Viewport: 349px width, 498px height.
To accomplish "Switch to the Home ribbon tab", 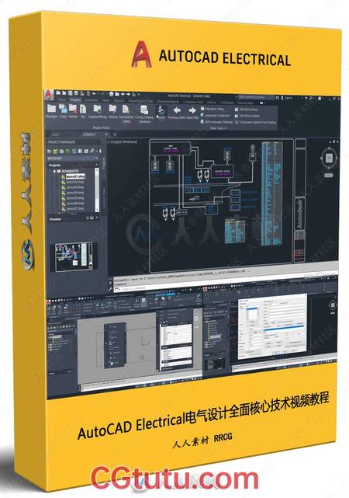I will [x=62, y=99].
